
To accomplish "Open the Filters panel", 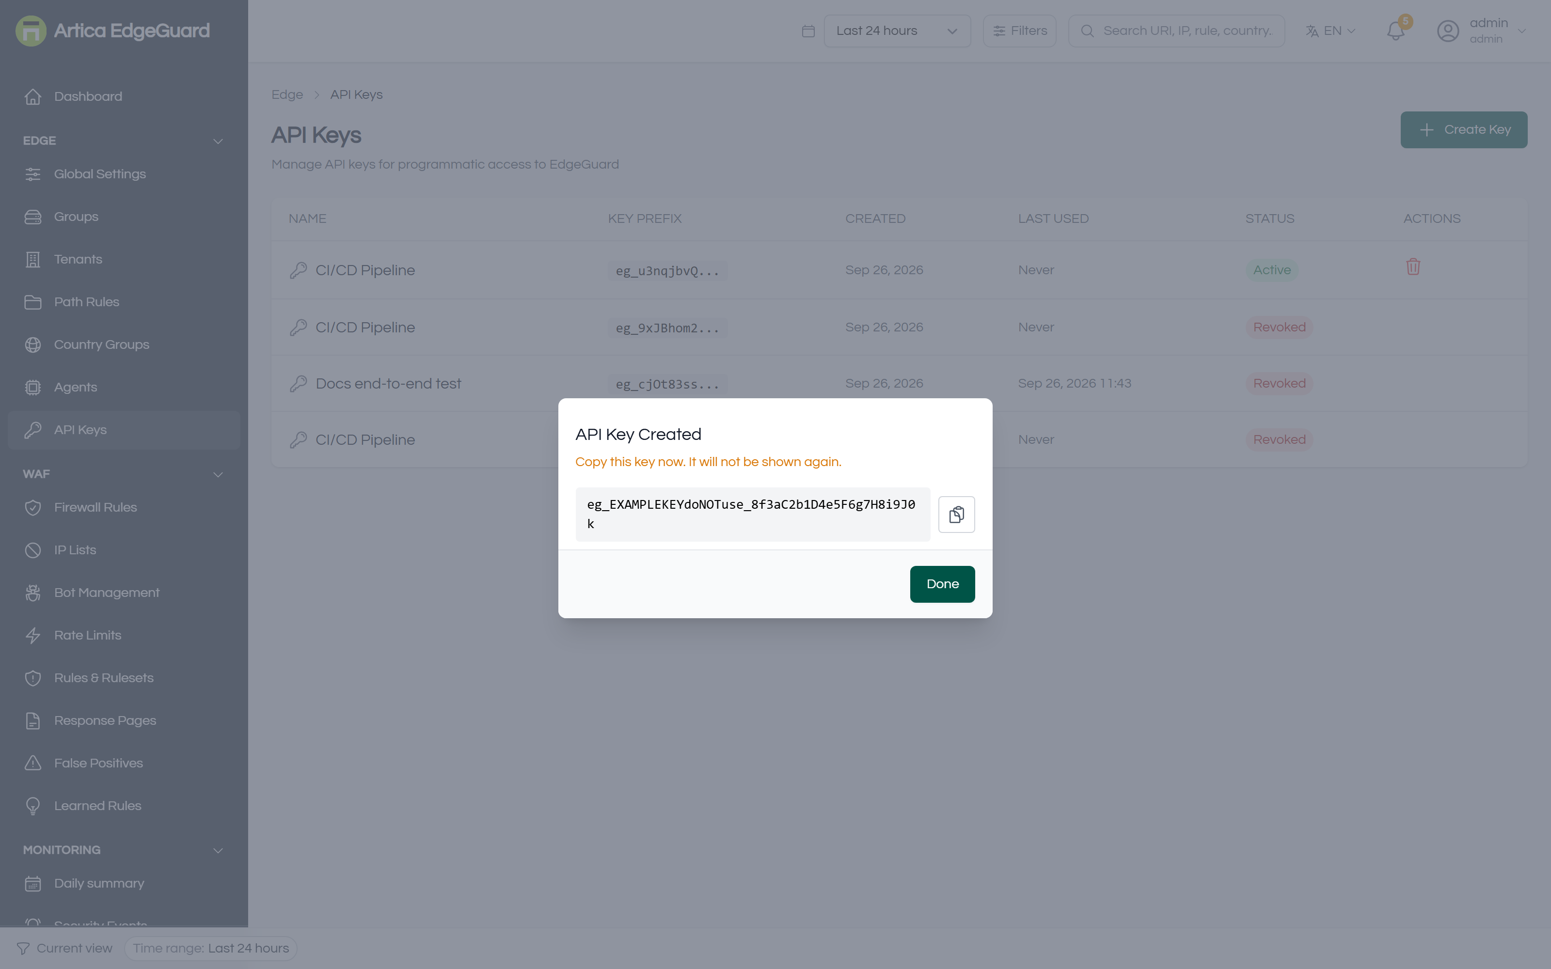I will coord(1019,31).
